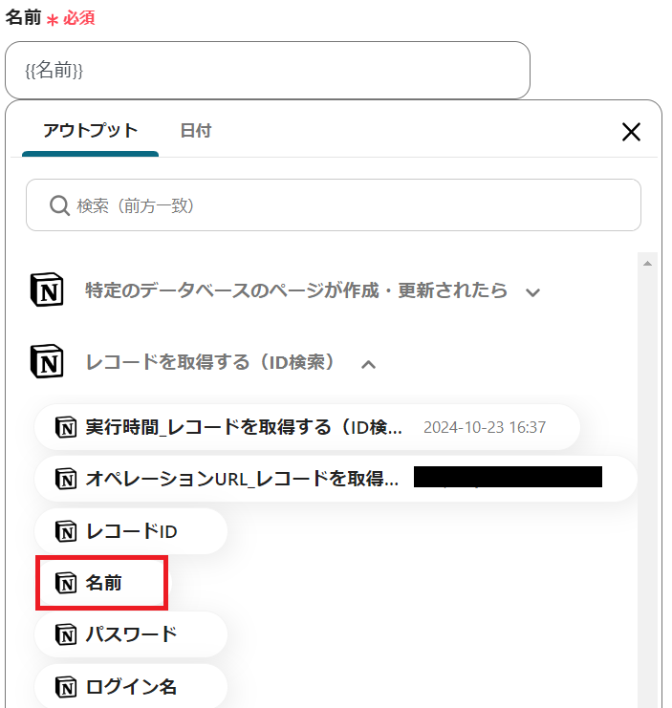Select the 実行時間_レコードを取得する output item

point(307,427)
